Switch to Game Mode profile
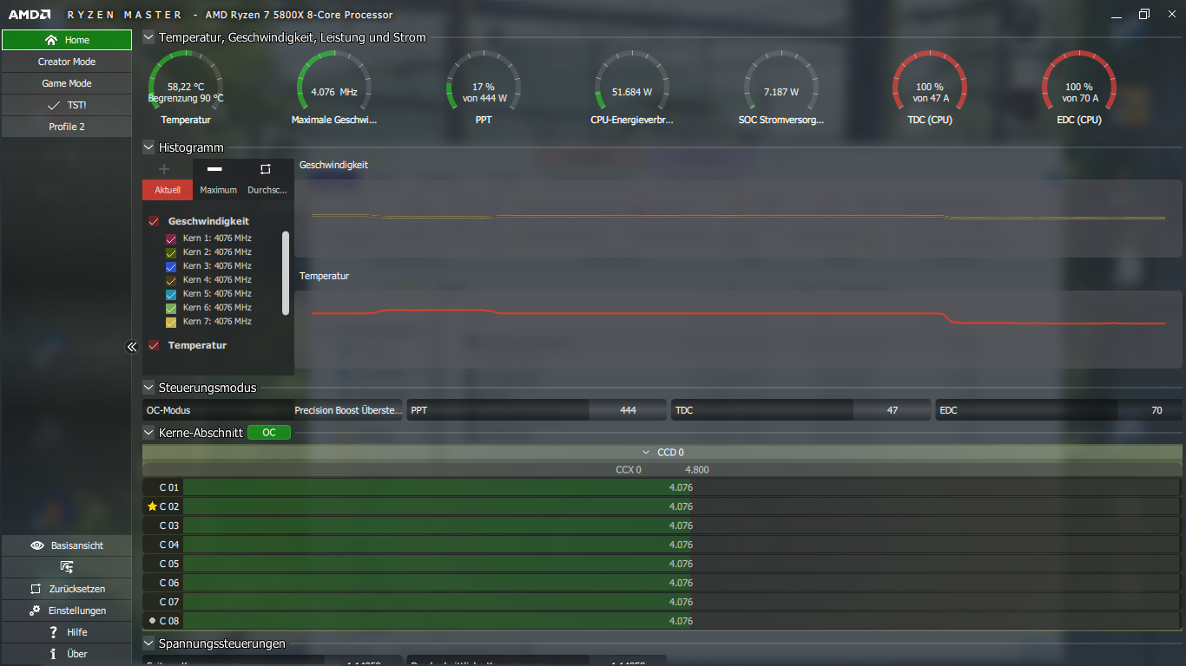1186x666 pixels. click(67, 83)
